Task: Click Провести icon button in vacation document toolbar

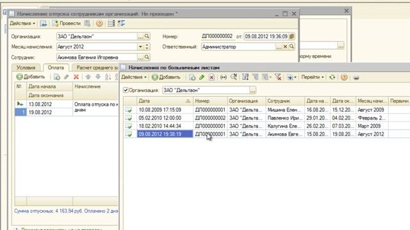Action: 67,24
